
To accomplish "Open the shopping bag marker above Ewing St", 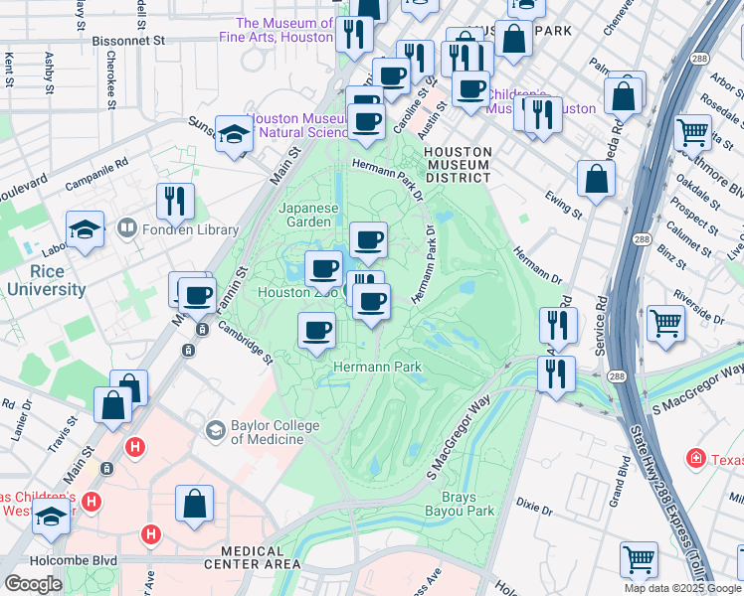I will [597, 180].
